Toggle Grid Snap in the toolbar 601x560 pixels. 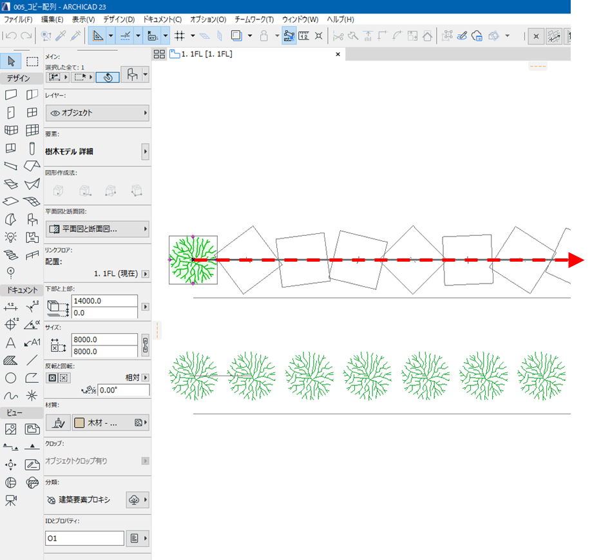coord(179,36)
